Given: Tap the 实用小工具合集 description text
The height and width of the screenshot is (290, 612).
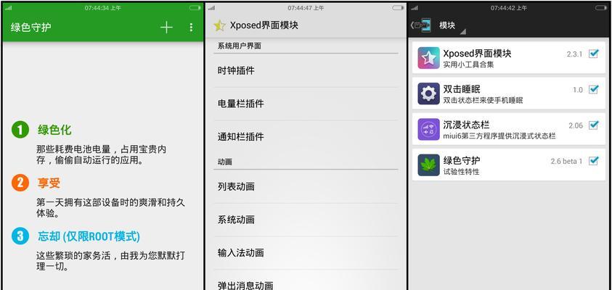Looking at the screenshot, I should coord(468,65).
